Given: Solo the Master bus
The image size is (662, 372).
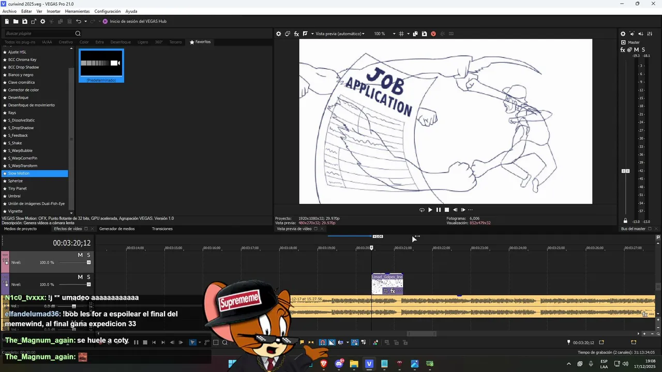Looking at the screenshot, I should pyautogui.click(x=643, y=50).
